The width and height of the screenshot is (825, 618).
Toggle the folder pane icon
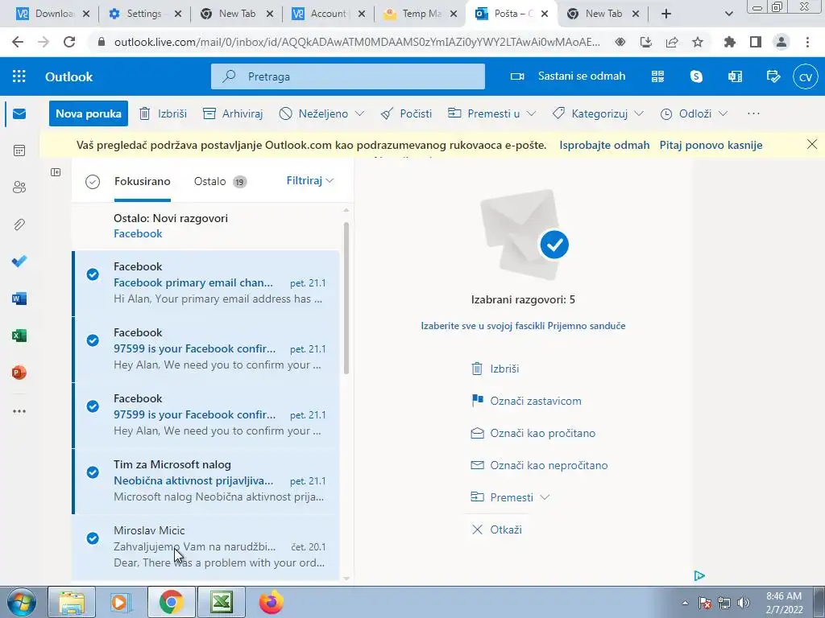point(56,172)
